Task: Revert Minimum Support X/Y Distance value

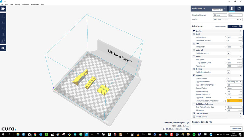Action: click(223, 101)
